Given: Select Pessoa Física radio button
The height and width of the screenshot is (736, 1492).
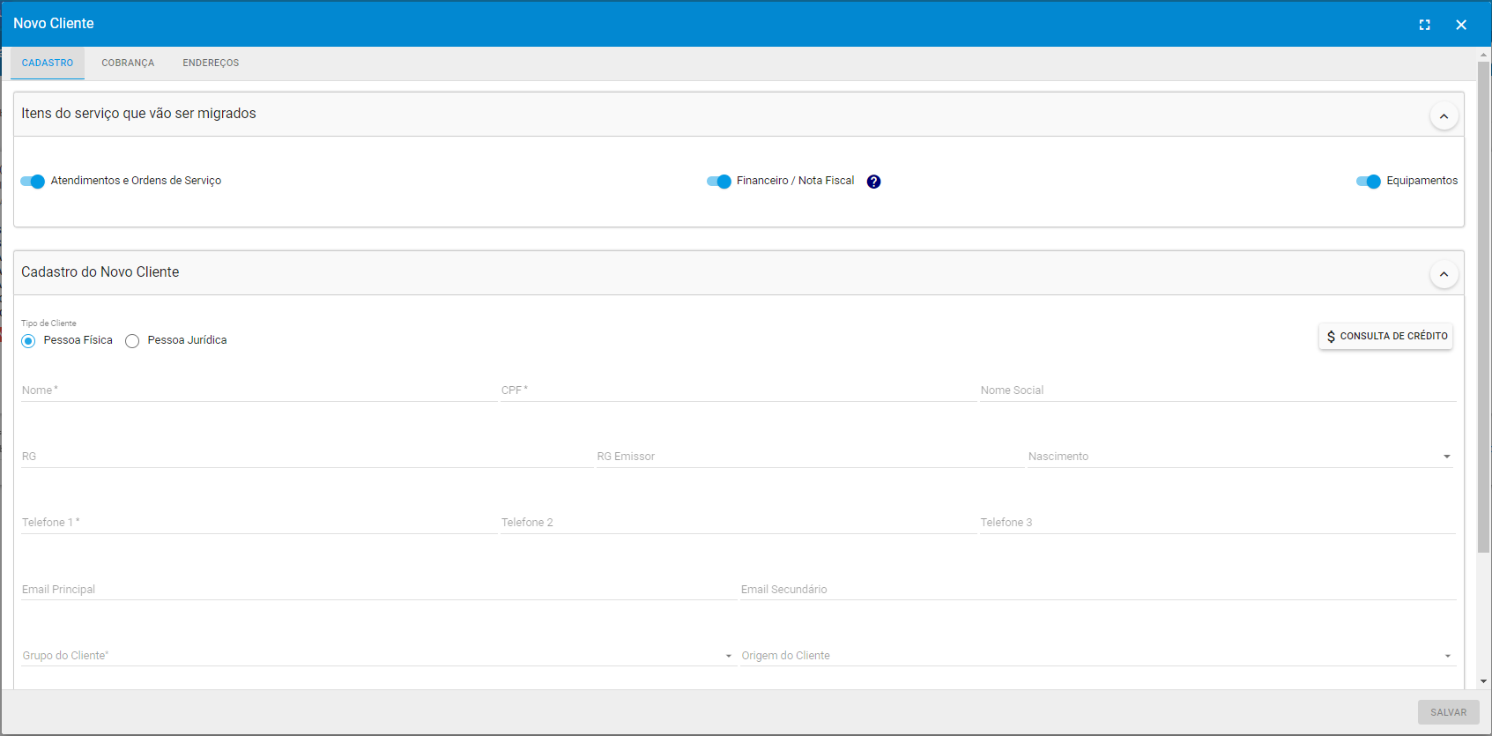Looking at the screenshot, I should tap(29, 341).
